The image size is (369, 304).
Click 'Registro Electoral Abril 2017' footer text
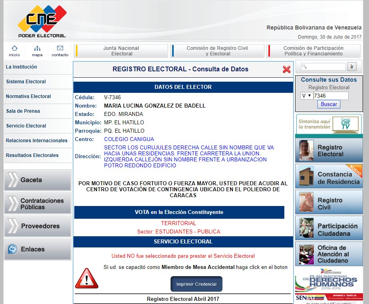click(183, 299)
